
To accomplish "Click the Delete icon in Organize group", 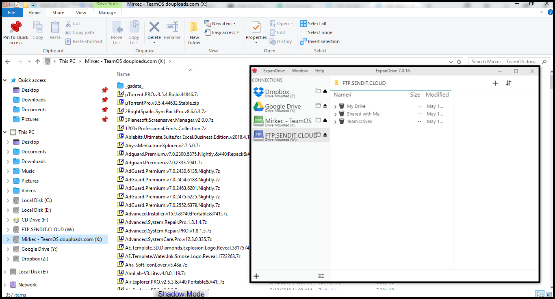I will [x=154, y=27].
